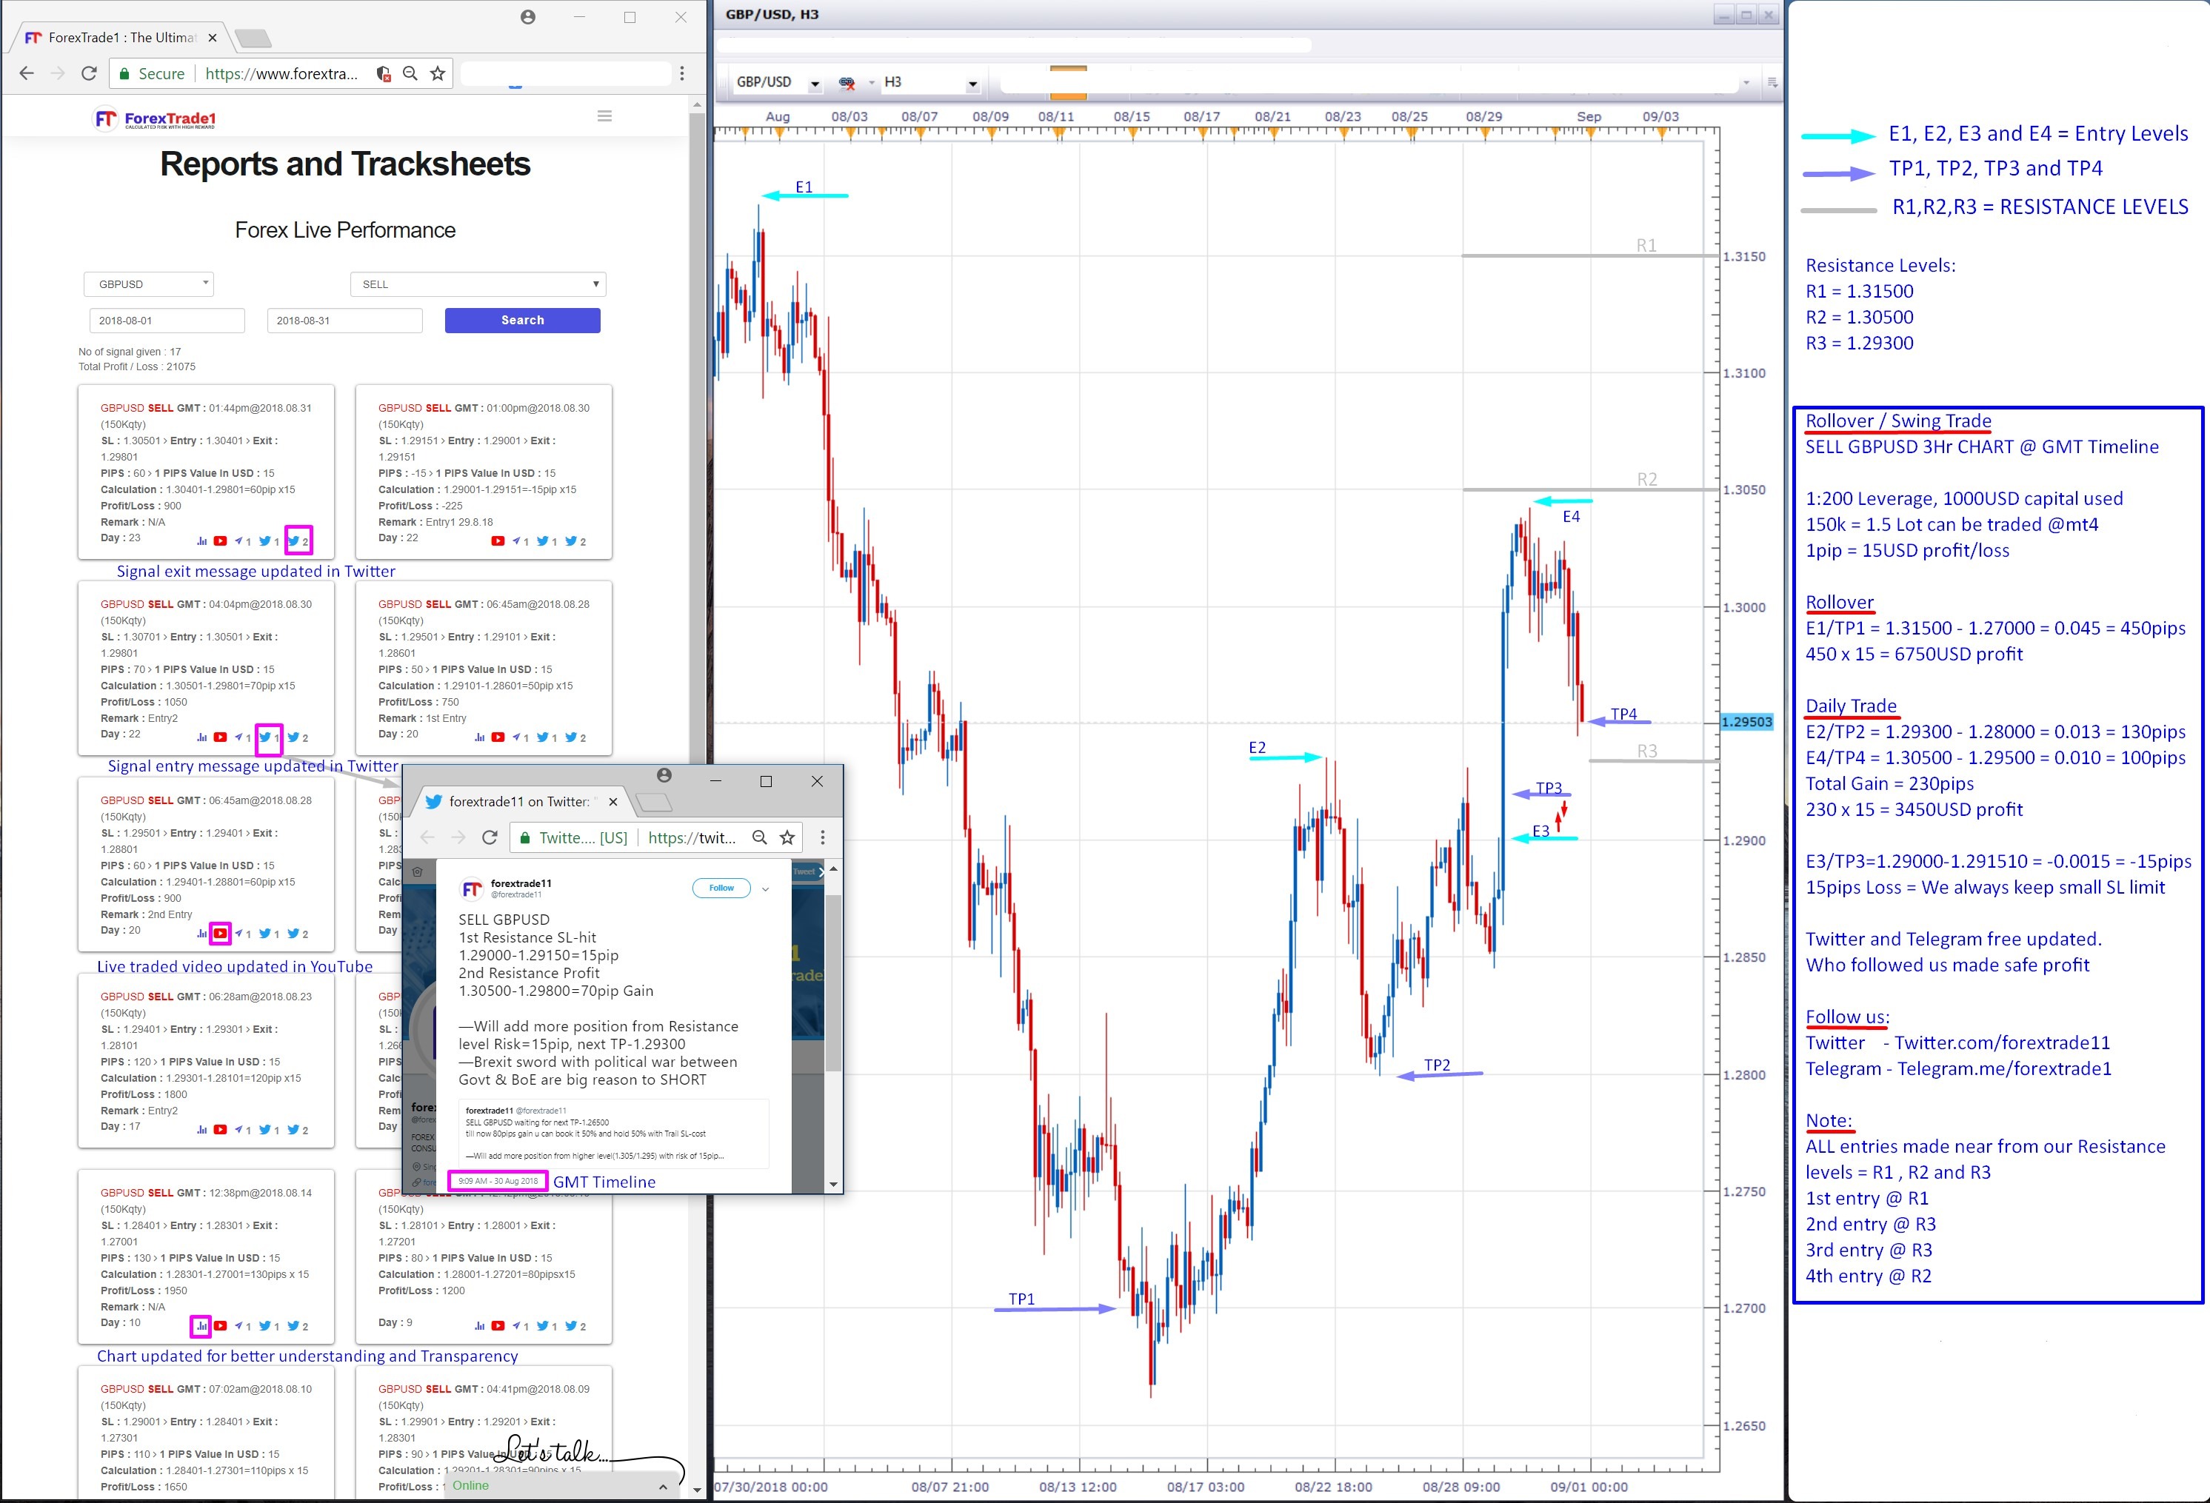Screen dimensions: 2210x1503
Task: Open first Twitter icon in Day 9 card
Action: [x=543, y=1325]
